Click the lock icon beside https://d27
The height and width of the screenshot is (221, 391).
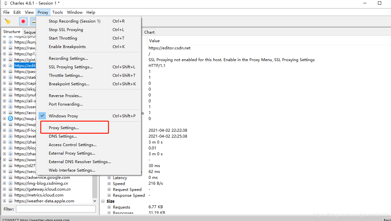click(10, 166)
